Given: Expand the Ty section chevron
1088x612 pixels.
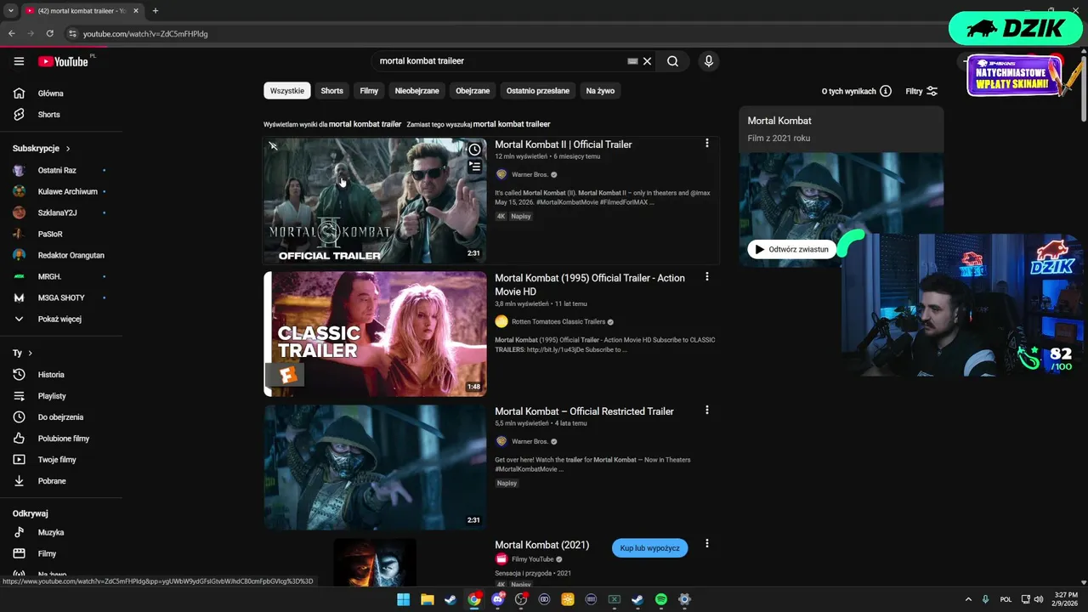Looking at the screenshot, I should click(x=30, y=353).
